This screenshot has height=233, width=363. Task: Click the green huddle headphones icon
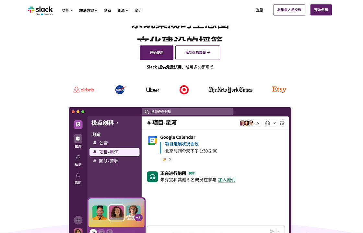[x=152, y=177]
